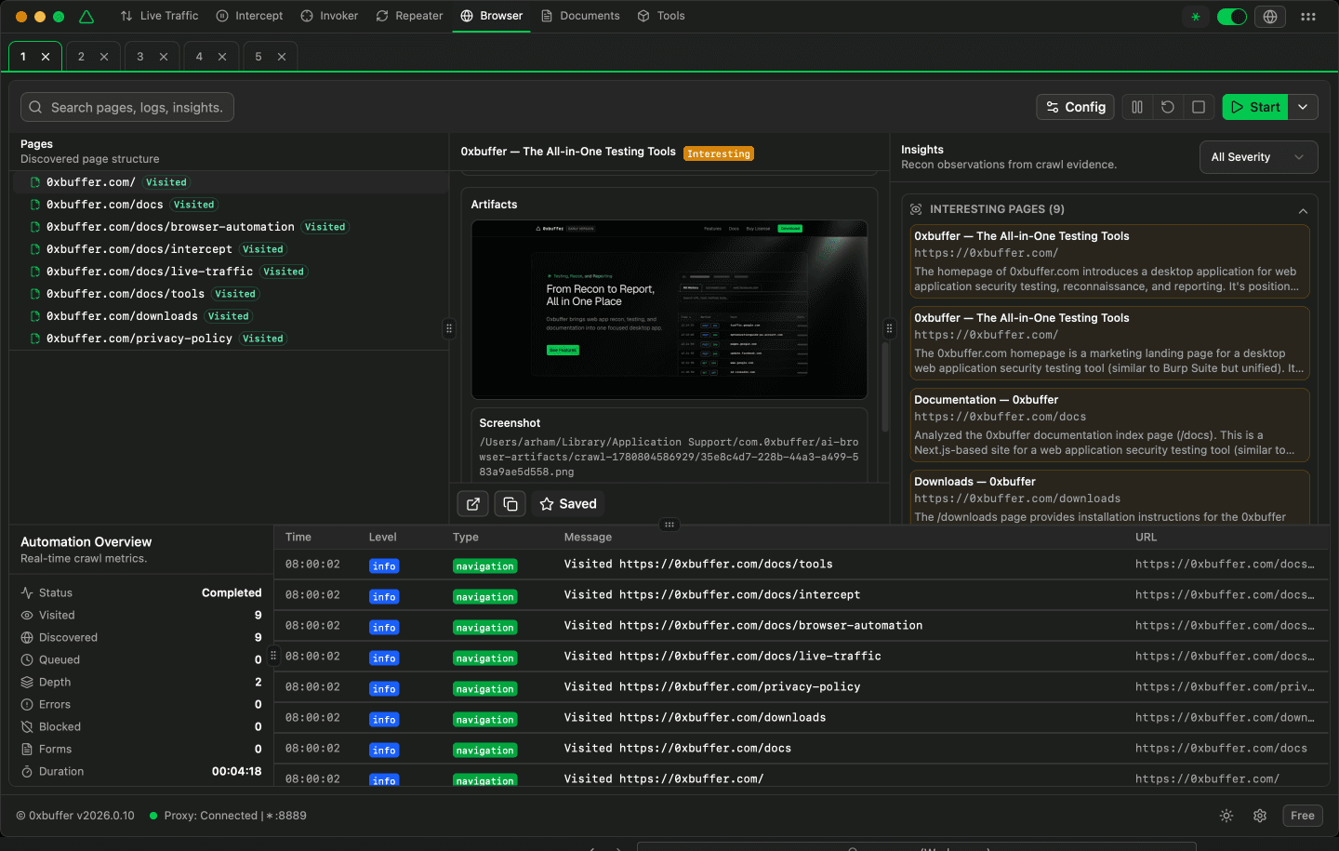Close browser session tab 3
Image resolution: width=1339 pixels, height=851 pixels.
click(164, 57)
